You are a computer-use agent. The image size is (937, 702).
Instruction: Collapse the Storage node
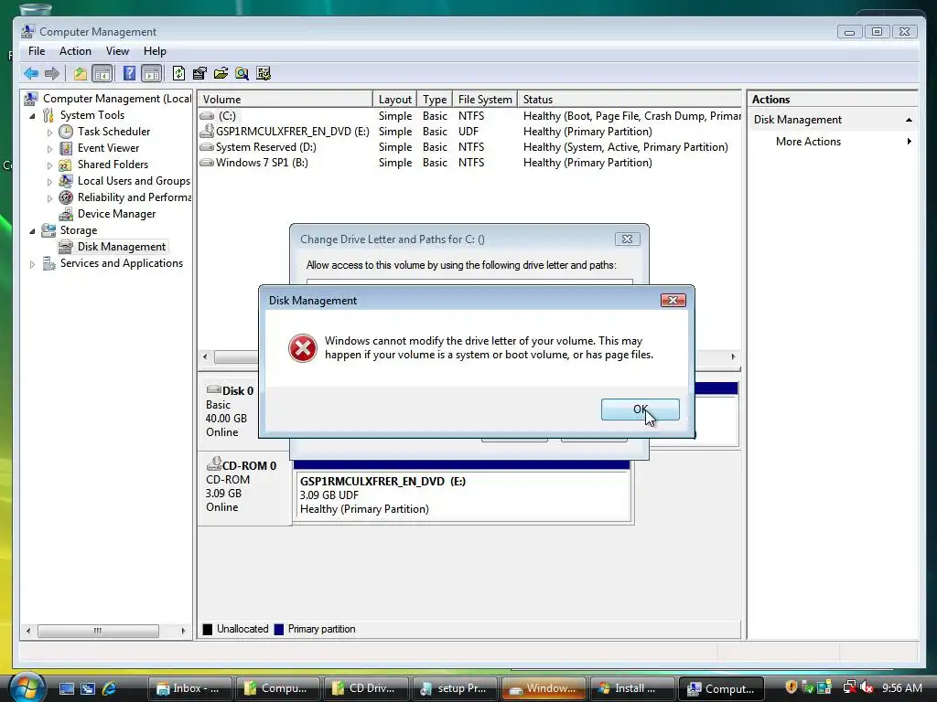32,231
